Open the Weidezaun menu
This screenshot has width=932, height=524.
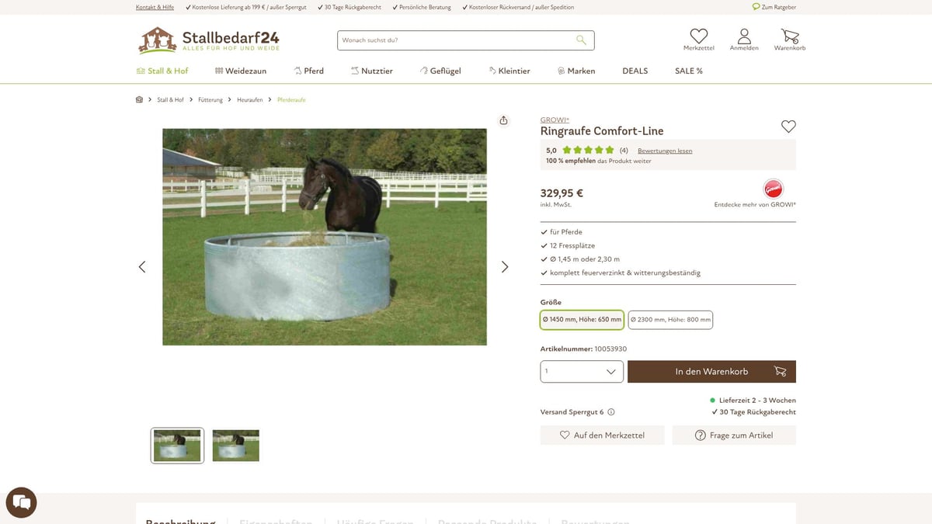241,71
